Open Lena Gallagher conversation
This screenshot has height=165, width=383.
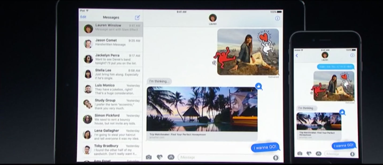pyautogui.click(x=110, y=135)
